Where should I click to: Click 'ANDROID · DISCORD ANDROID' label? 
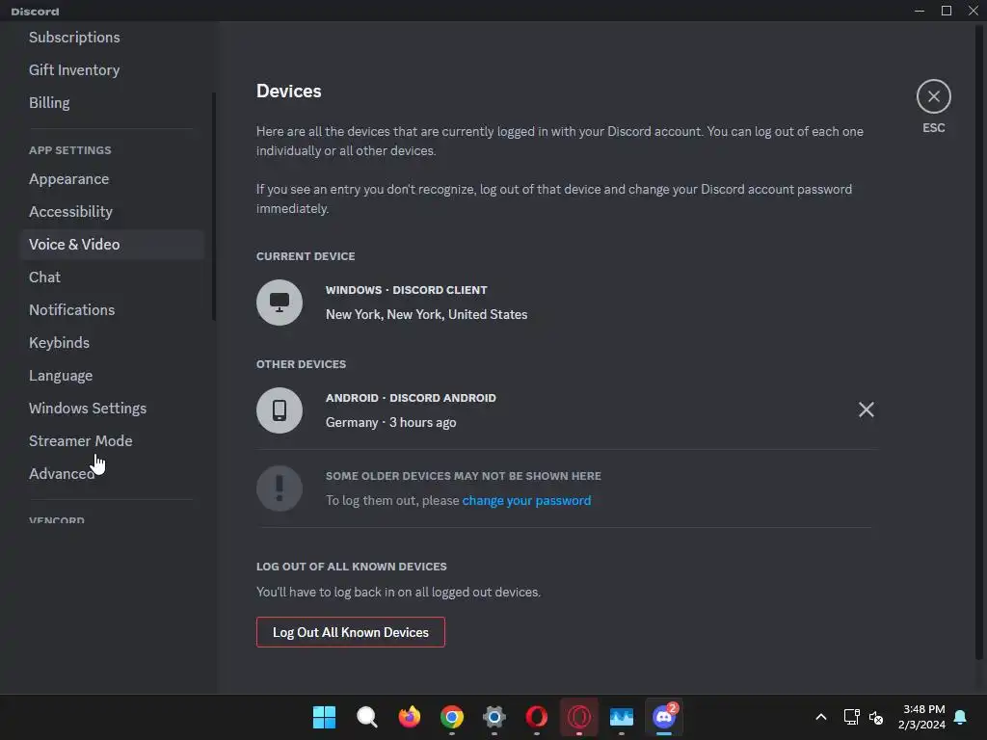(411, 398)
